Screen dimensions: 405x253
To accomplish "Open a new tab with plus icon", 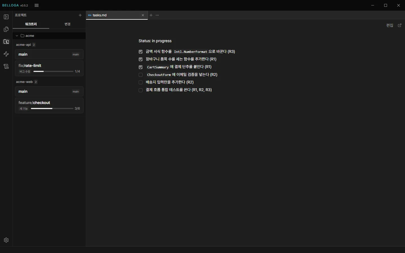I will pyautogui.click(x=151, y=15).
